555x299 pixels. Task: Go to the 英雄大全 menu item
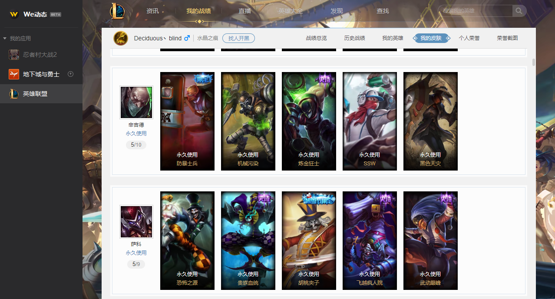(291, 11)
